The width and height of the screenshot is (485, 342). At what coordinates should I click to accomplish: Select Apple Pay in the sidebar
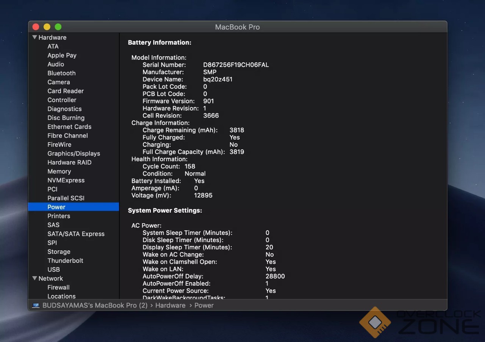coord(62,55)
